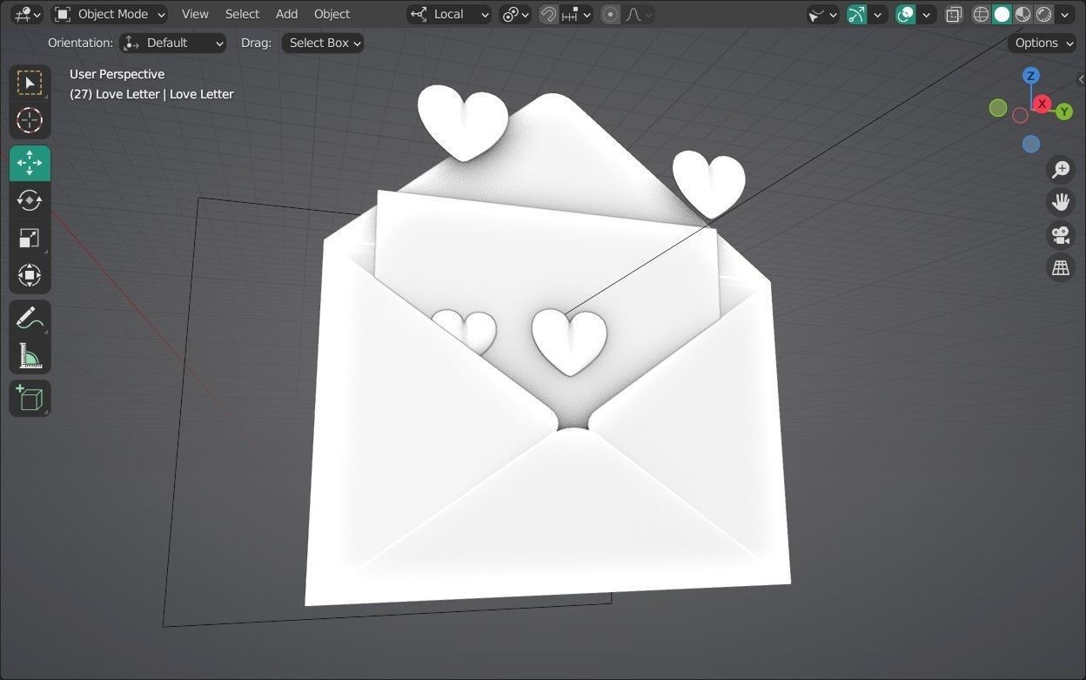Screen dimensions: 1086x680
Task: Select the Select Box tool in toolbar
Action: [x=30, y=83]
